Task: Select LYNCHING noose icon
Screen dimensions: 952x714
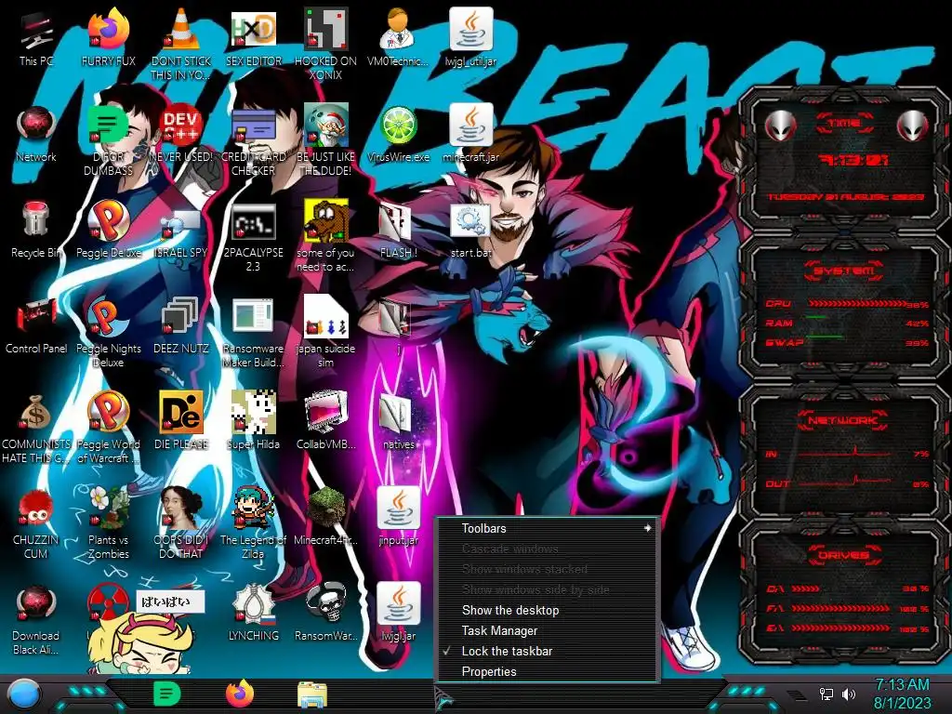Action: [x=253, y=604]
